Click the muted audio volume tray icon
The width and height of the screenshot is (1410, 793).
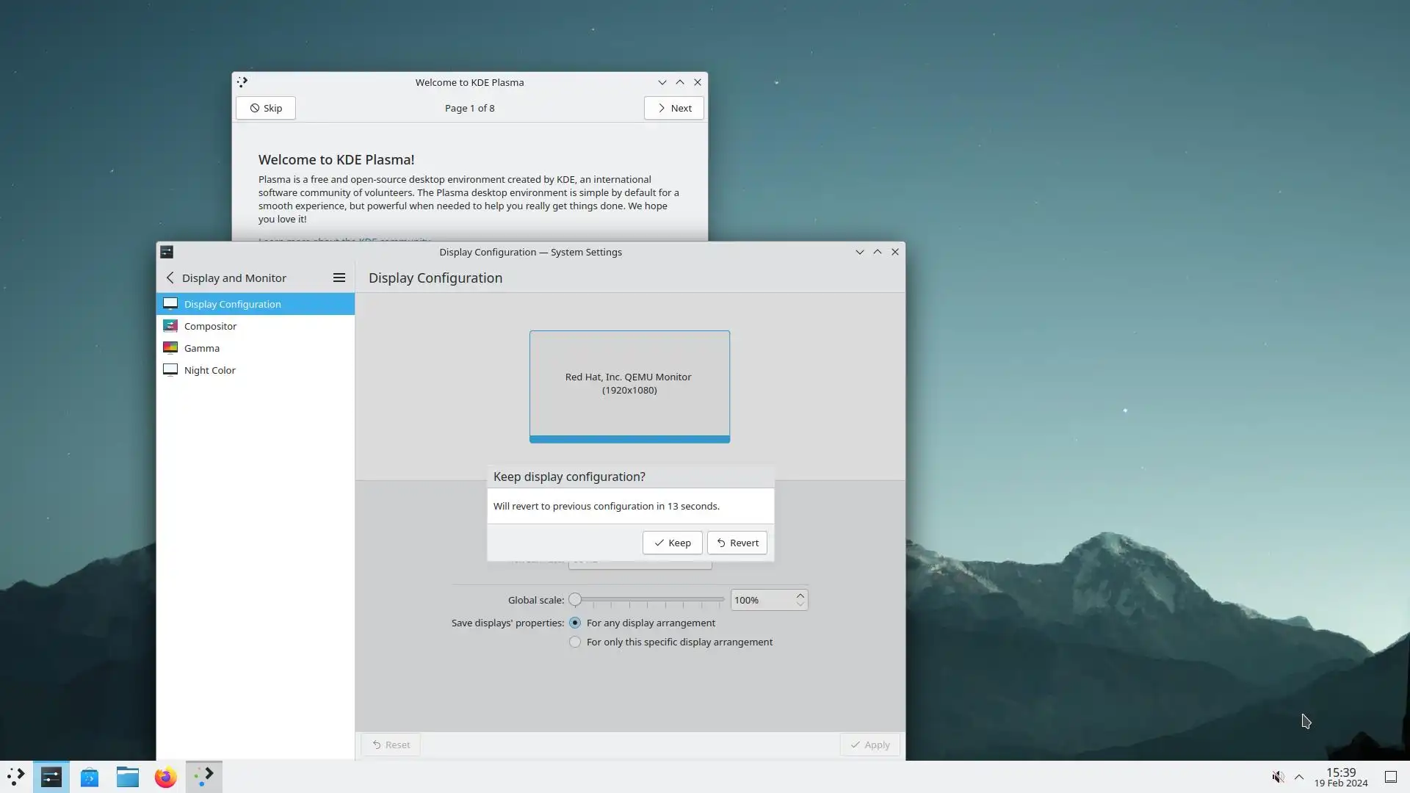(1278, 777)
